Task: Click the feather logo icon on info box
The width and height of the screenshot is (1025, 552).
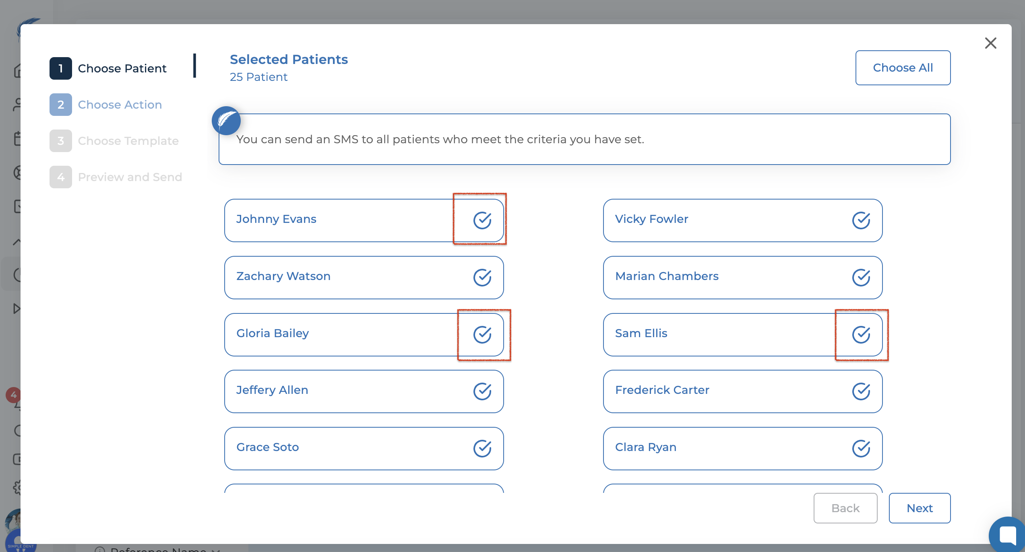Action: point(226,121)
